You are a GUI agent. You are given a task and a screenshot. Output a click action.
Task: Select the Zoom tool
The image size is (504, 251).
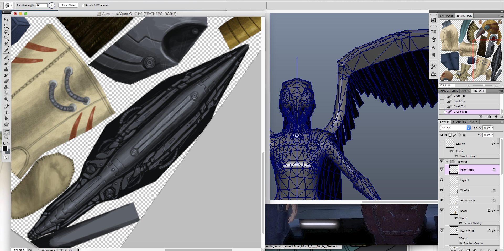click(6, 138)
